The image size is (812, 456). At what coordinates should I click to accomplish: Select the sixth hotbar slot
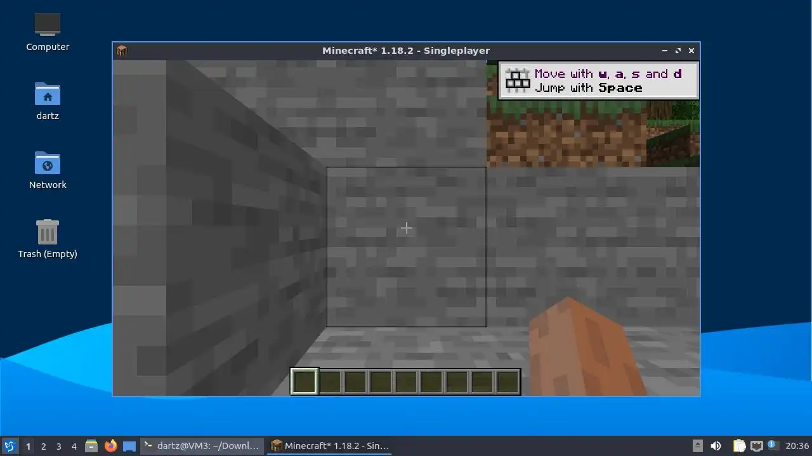tap(431, 381)
